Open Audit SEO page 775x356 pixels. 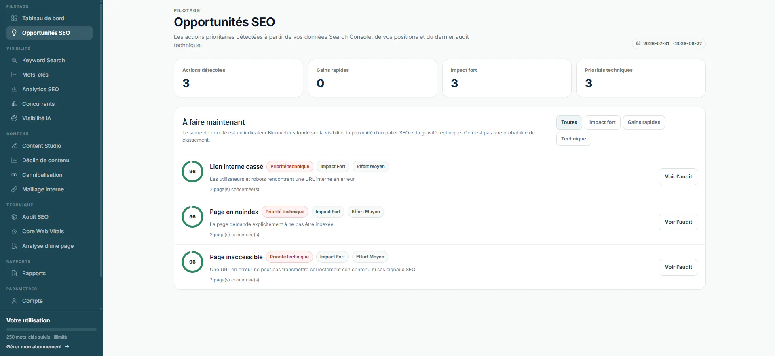pos(49,217)
